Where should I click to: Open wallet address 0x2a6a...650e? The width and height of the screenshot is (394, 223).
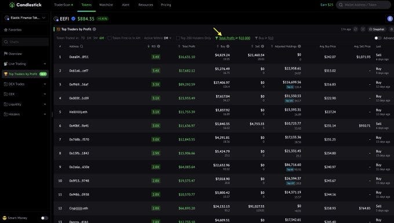click(79, 167)
